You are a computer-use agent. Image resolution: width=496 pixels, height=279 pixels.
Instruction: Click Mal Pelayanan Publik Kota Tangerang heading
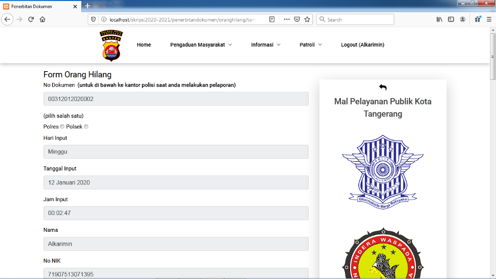click(383, 108)
